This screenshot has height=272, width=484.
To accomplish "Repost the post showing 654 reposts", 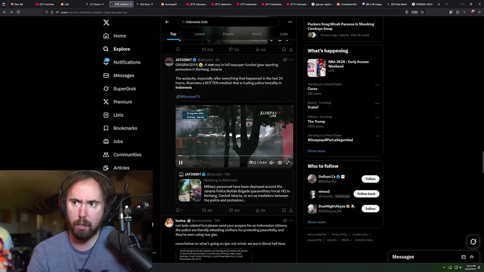I will click(207, 49).
